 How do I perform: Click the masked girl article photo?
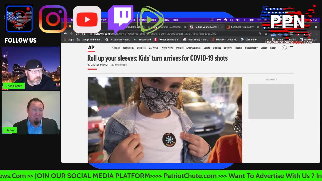click(165, 120)
